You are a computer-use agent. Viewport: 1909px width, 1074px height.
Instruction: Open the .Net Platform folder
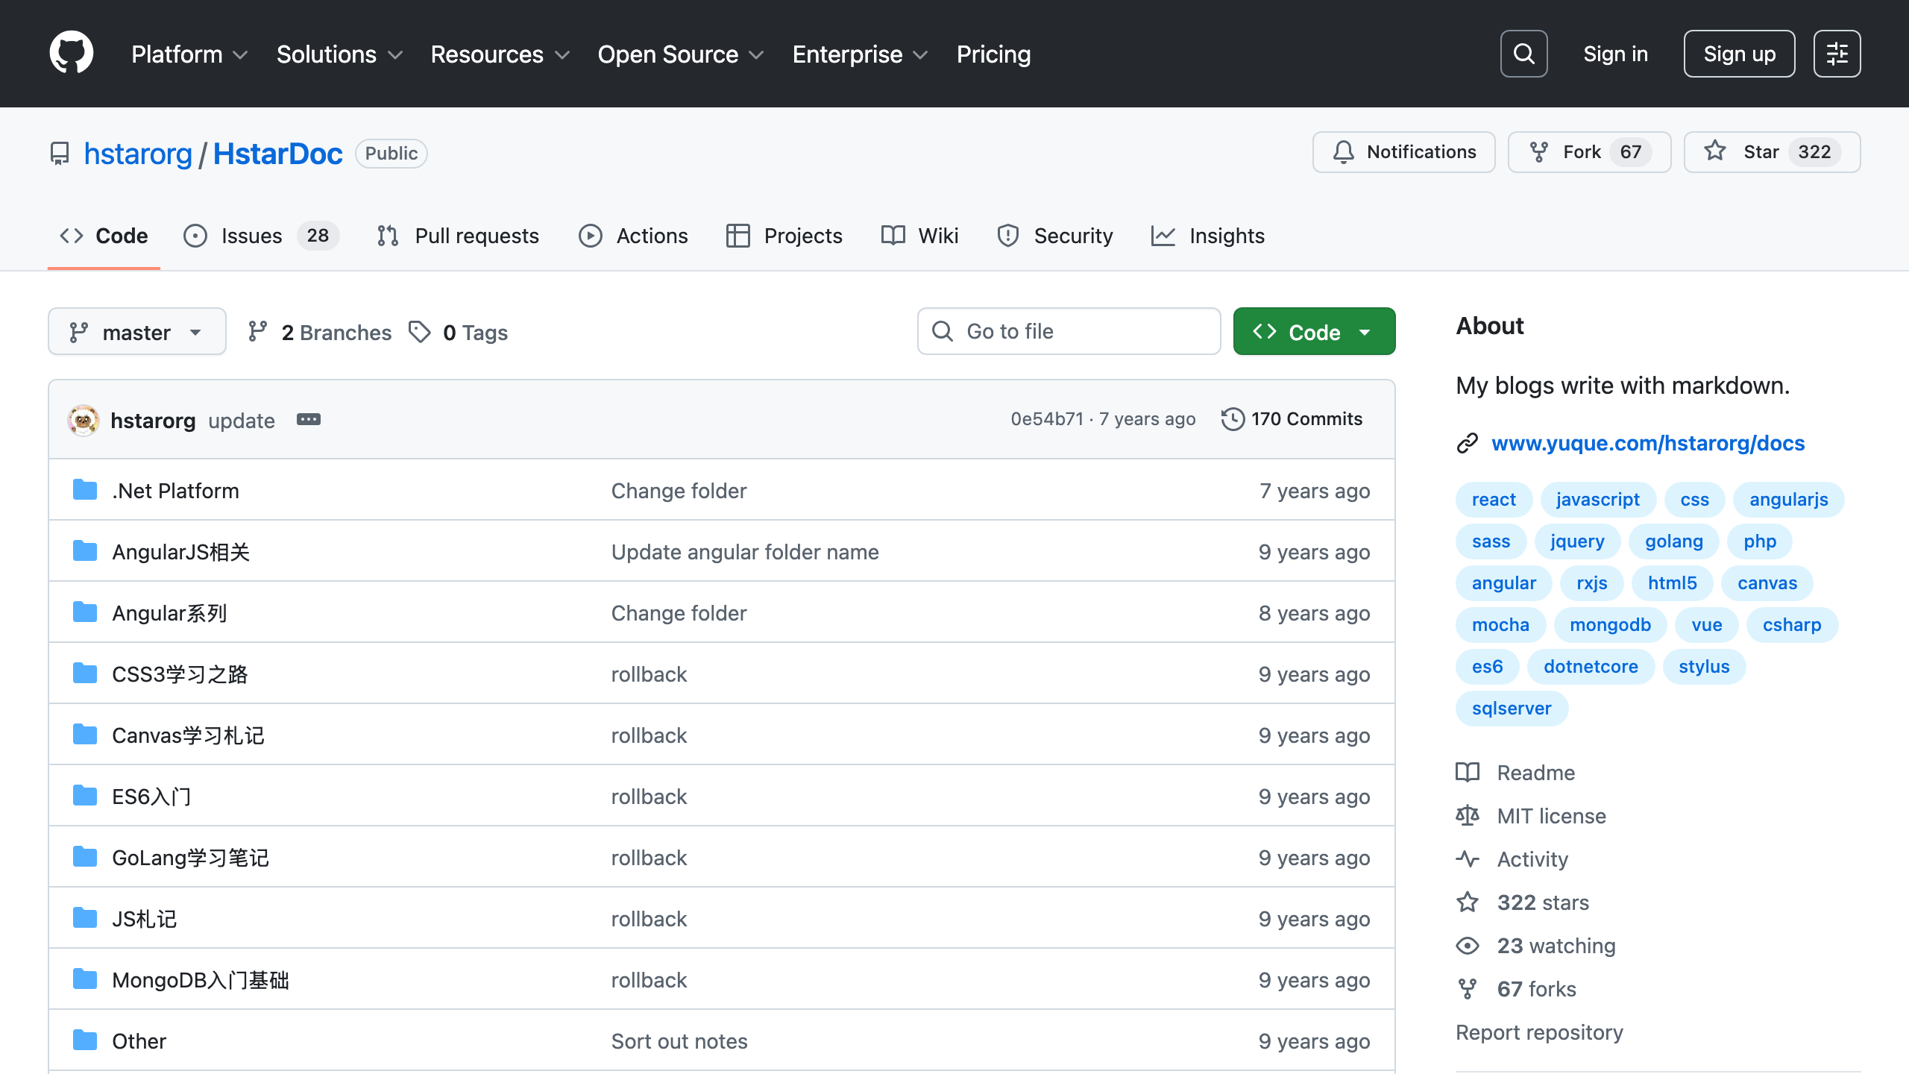[175, 491]
